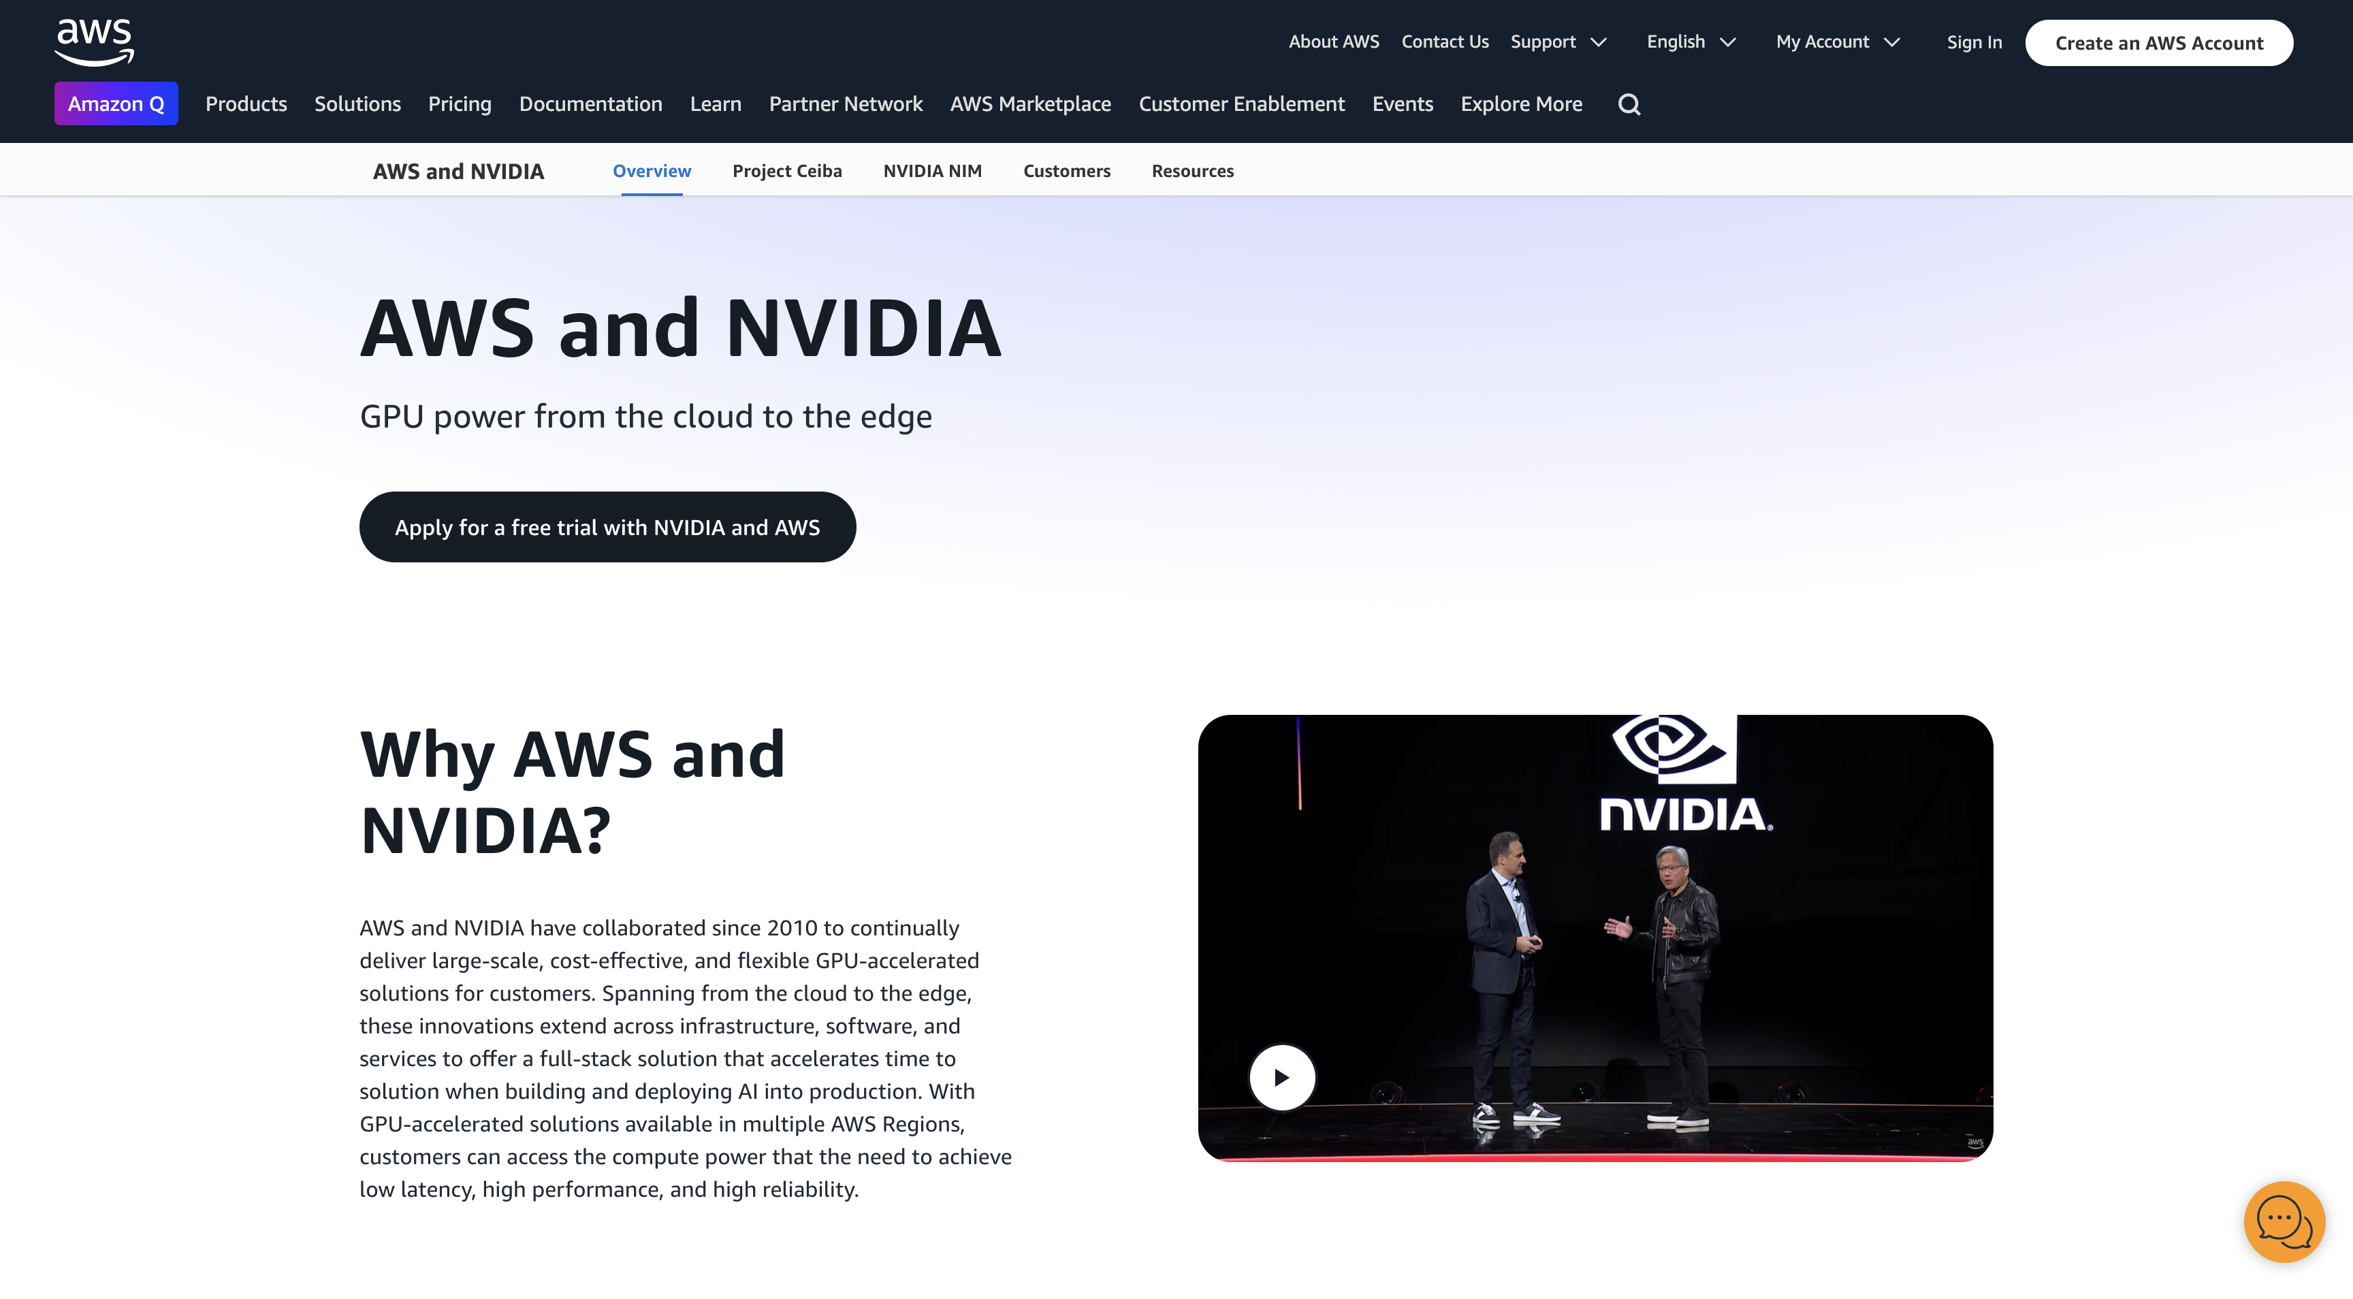Switch to the NVIDIA NIM tab
Screen dimensions: 2353x1299
(x=931, y=171)
